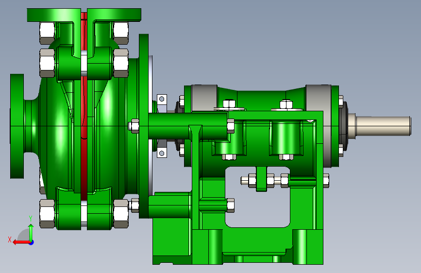
Task: Select the green base frame foot at bottom right
Action: [x=308, y=247]
